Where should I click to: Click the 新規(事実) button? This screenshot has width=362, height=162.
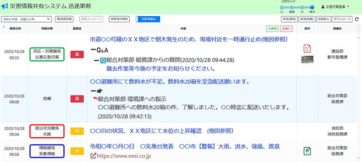coord(289,19)
